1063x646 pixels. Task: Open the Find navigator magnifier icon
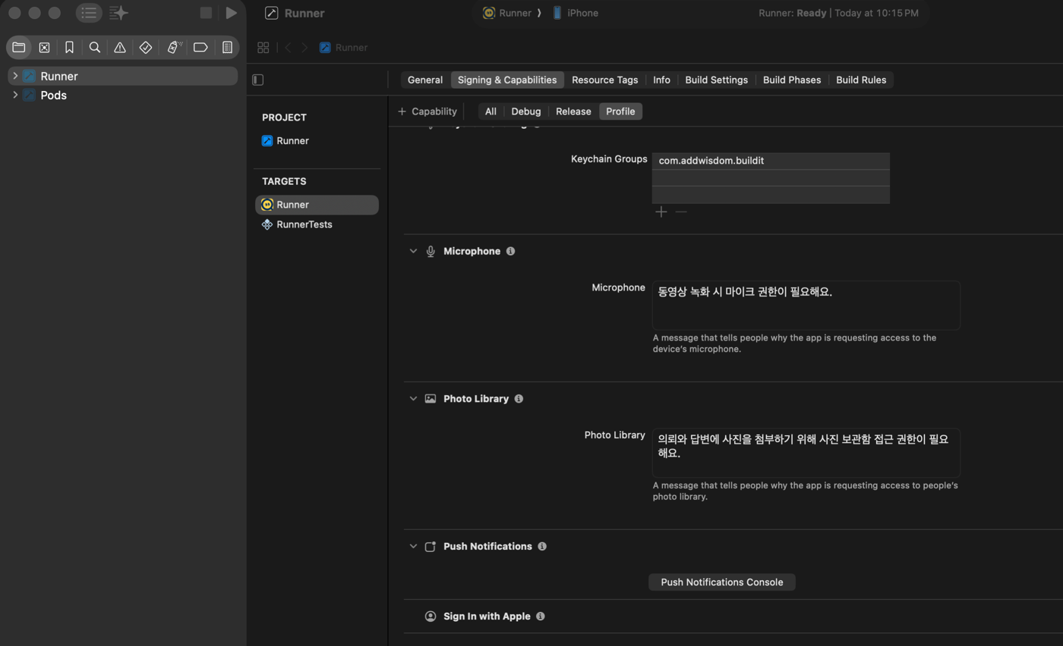click(95, 47)
